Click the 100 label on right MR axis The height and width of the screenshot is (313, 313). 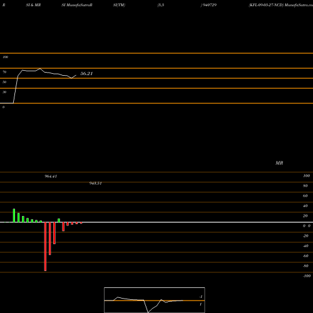306,176
